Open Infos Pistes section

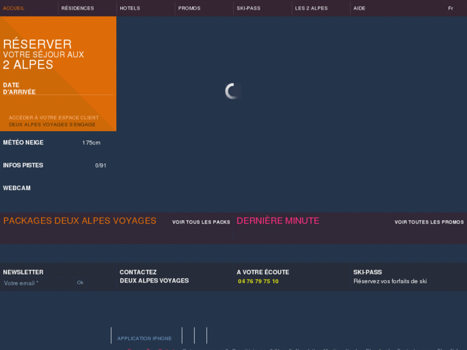coord(23,165)
